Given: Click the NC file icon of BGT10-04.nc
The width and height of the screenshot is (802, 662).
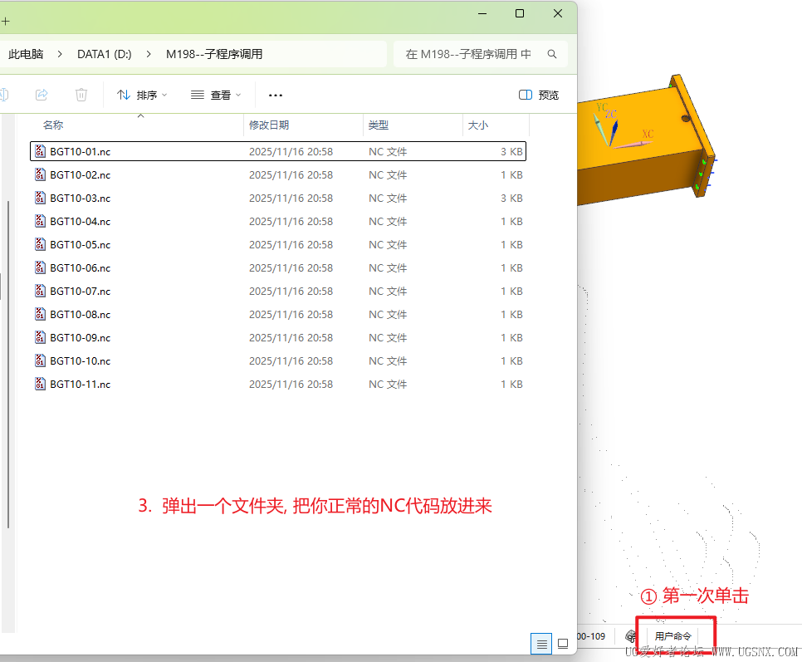Looking at the screenshot, I should click(x=40, y=221).
